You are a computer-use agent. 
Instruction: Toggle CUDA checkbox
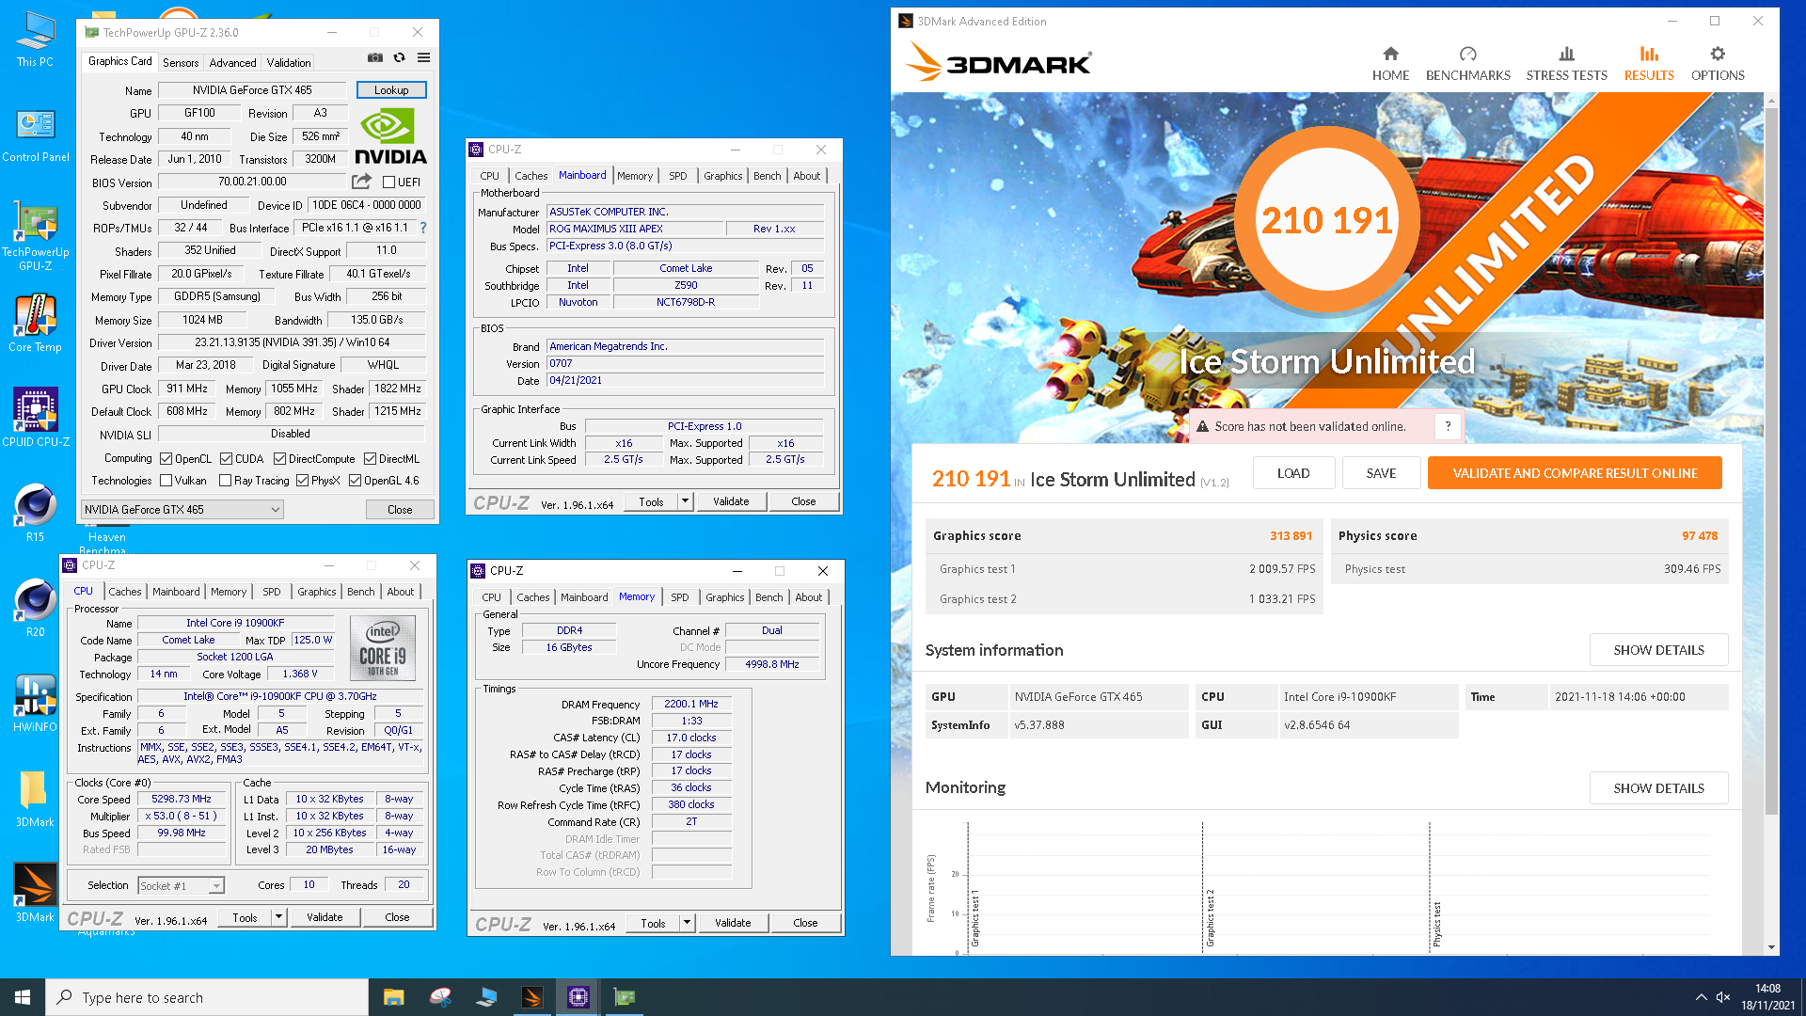226,459
